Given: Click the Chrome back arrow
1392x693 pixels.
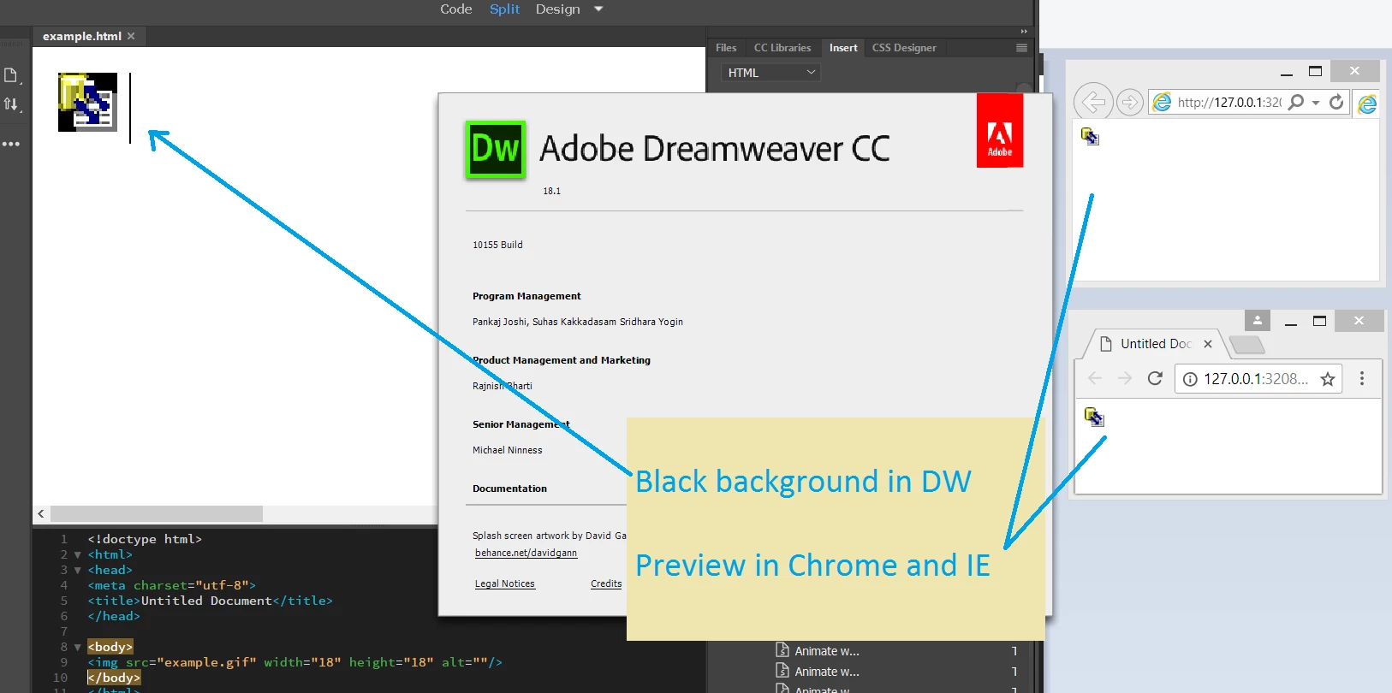Looking at the screenshot, I should click(1094, 378).
